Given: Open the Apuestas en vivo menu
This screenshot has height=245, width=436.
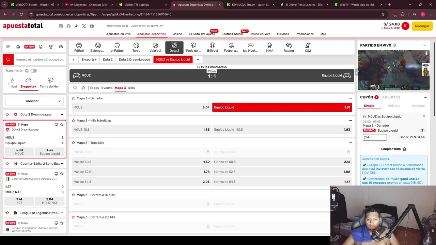Looking at the screenshot, I should 118,34.
